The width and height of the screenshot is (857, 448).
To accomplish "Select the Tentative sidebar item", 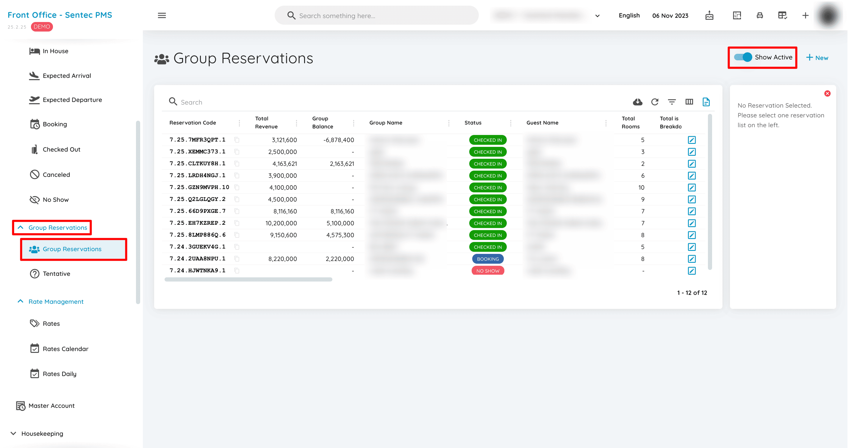I will (50, 273).
